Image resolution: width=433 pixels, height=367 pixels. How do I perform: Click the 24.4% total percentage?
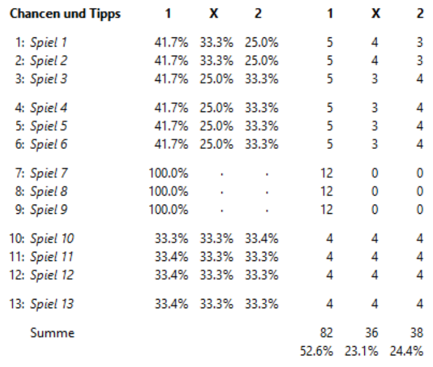[x=406, y=351]
